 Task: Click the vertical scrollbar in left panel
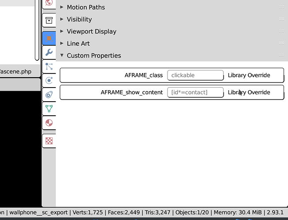click(x=37, y=30)
